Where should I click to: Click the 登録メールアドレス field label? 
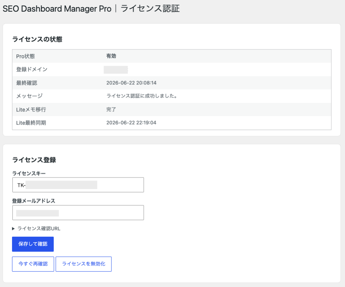[x=34, y=201]
